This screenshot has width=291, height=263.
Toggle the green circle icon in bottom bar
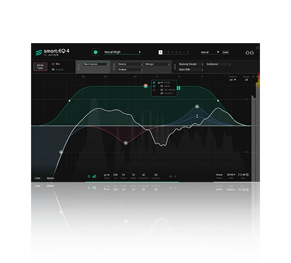coord(89,176)
